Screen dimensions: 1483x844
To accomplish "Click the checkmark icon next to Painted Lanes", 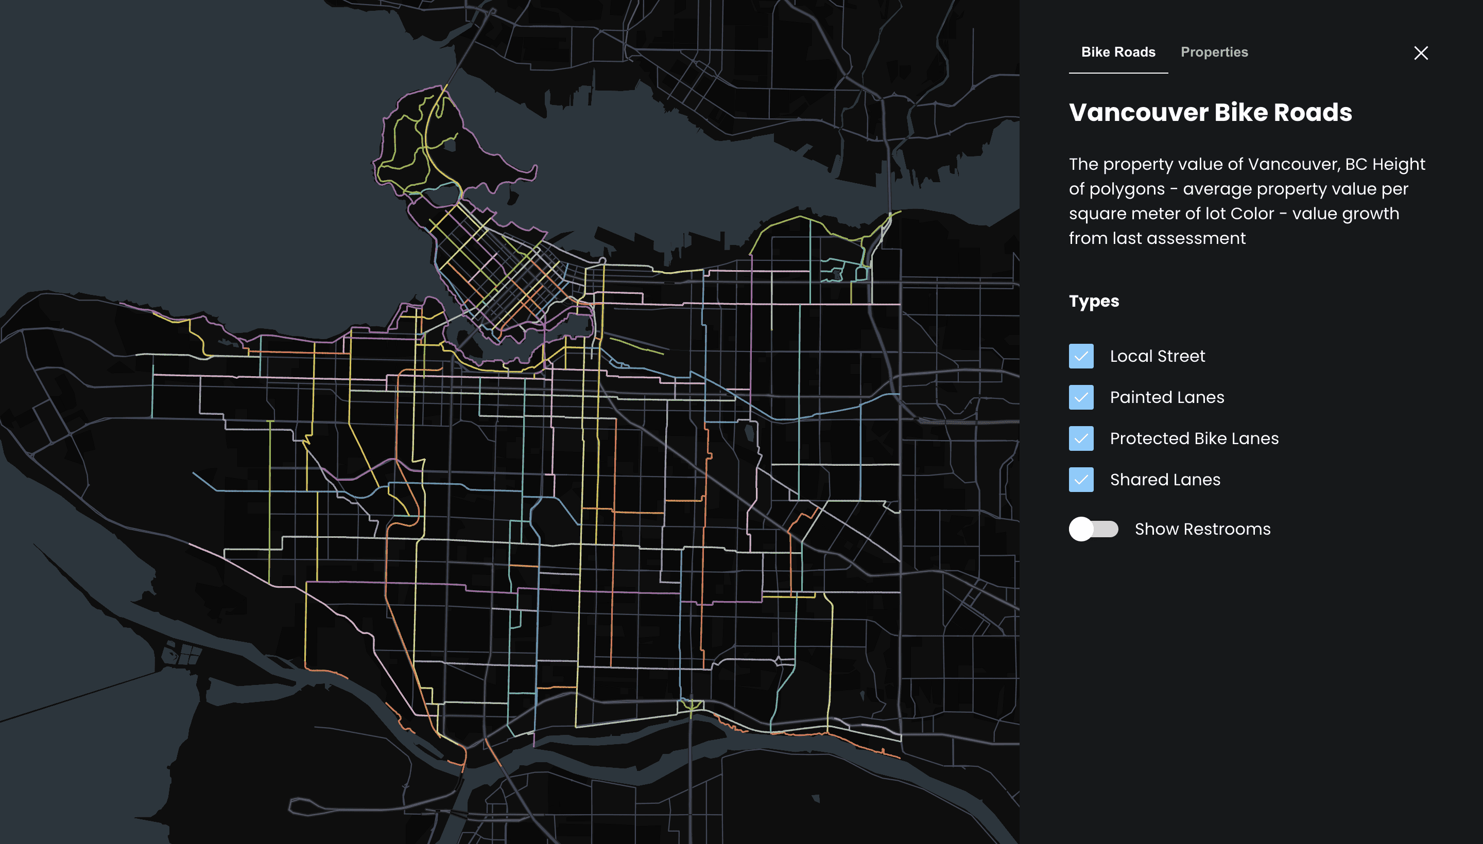I will click(x=1081, y=397).
